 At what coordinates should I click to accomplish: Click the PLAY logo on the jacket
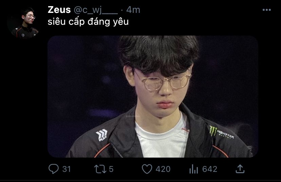point(101,135)
